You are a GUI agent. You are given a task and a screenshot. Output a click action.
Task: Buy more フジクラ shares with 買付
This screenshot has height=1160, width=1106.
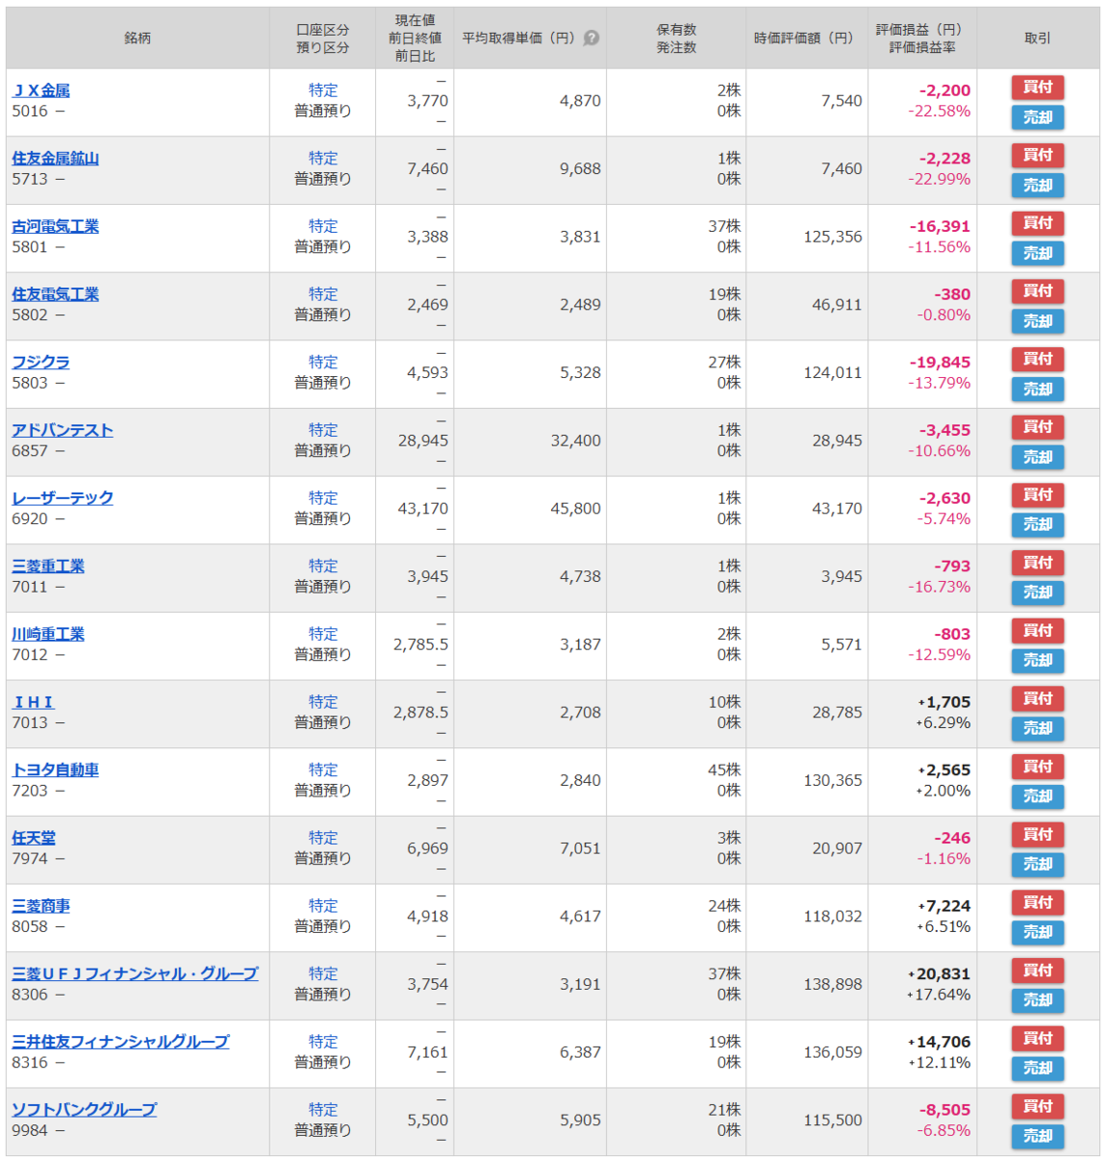pos(1037,360)
